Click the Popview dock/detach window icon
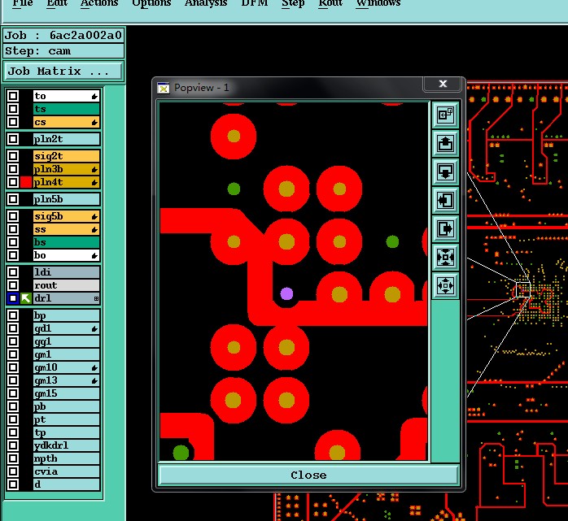Viewport: 568px width, 521px height. tap(445, 115)
